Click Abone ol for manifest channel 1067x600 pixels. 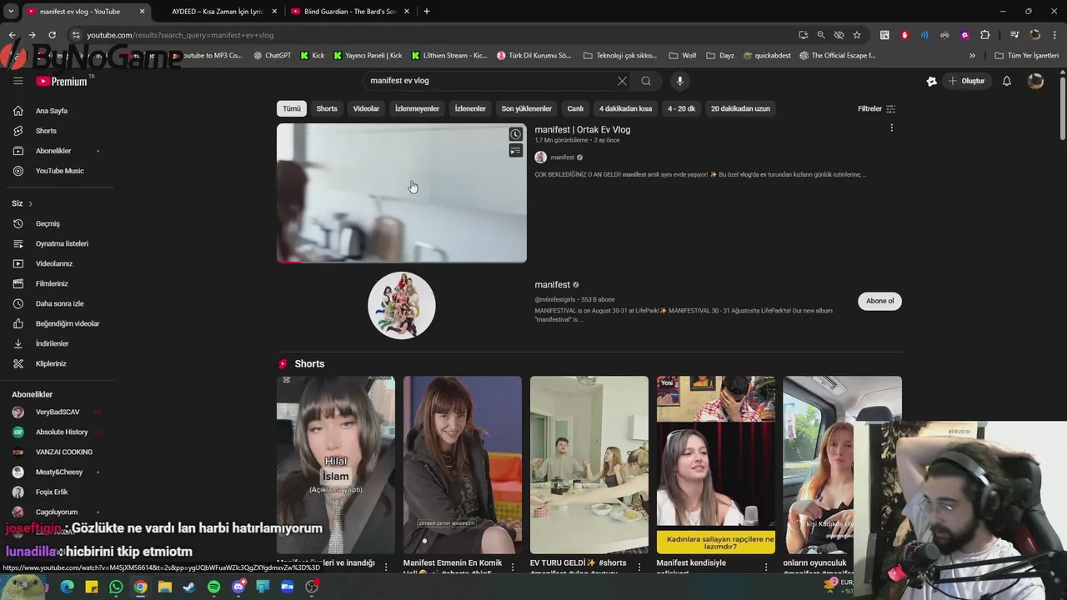click(879, 301)
